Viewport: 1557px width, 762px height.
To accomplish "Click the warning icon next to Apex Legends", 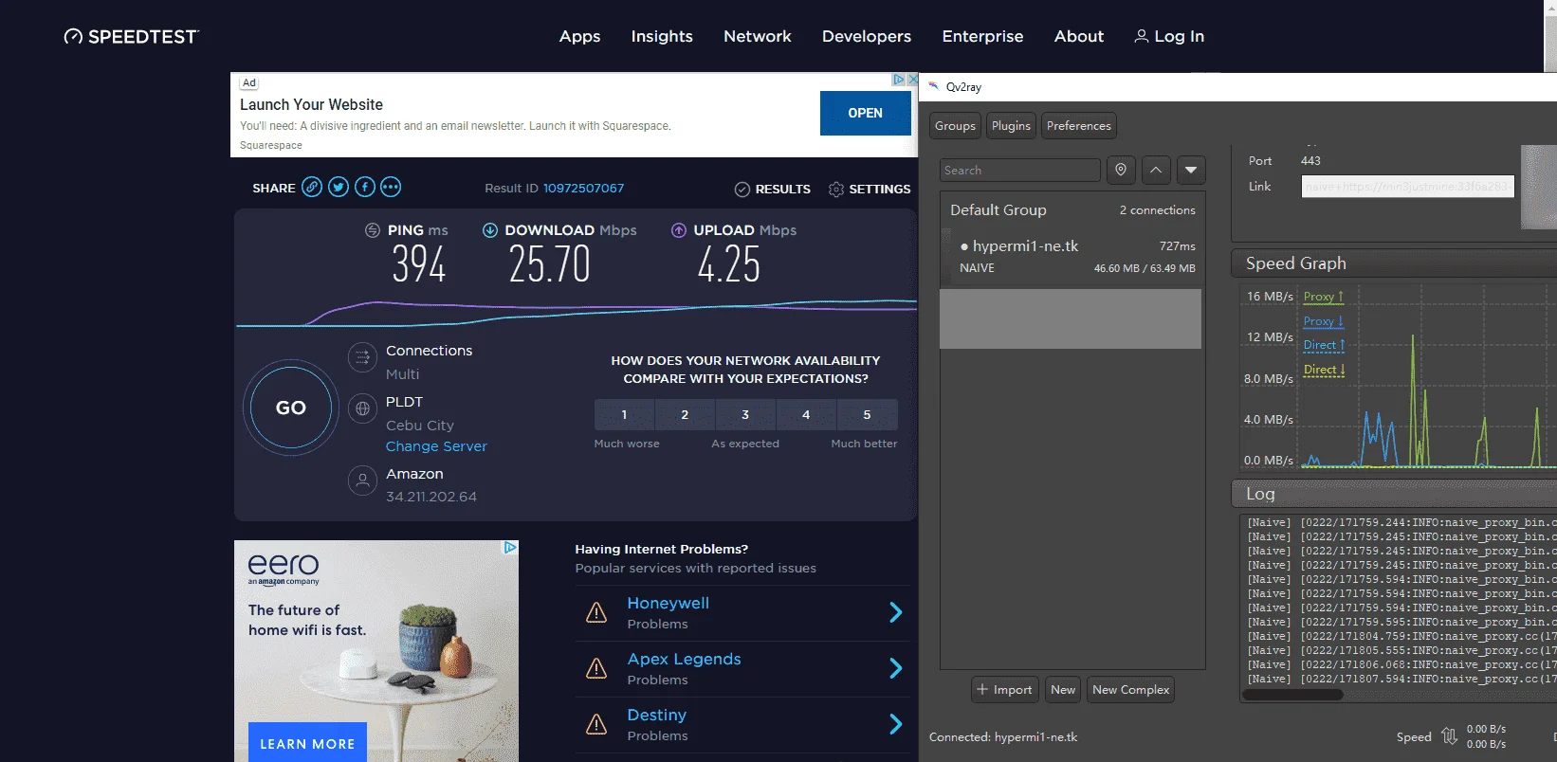I will [x=596, y=669].
